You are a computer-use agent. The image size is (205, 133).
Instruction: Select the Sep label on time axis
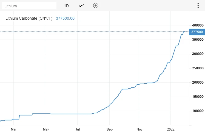tap(109, 129)
